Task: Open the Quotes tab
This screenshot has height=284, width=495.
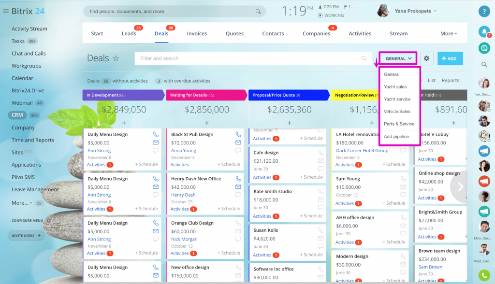Action: coord(234,33)
